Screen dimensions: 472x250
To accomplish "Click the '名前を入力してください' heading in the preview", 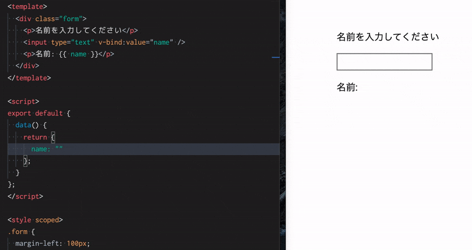I will (388, 37).
